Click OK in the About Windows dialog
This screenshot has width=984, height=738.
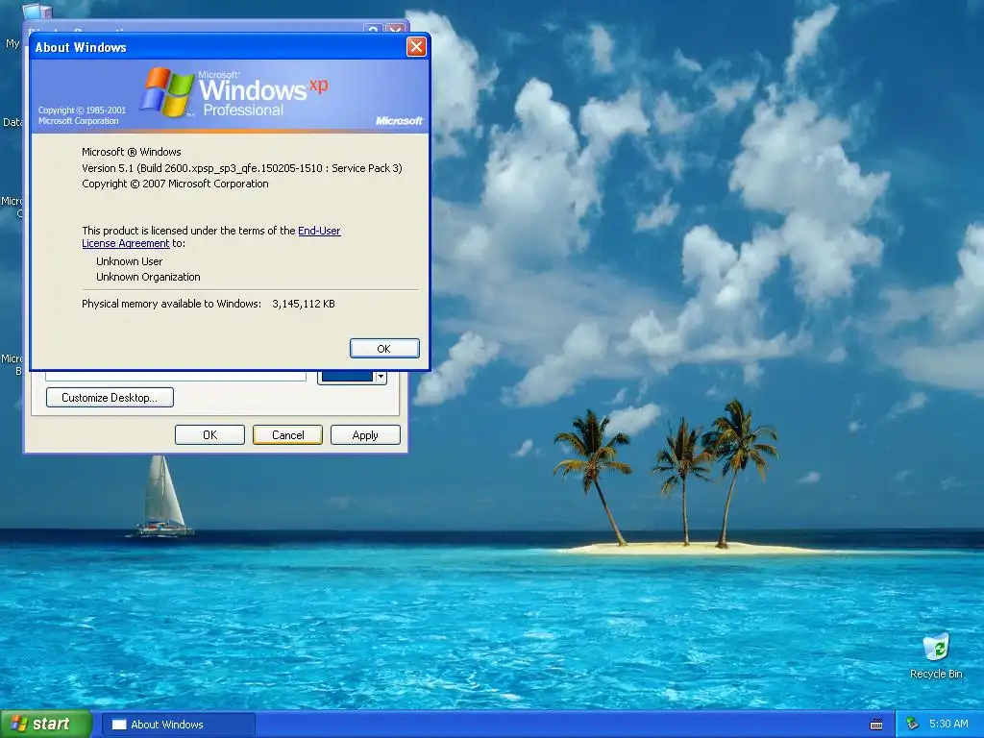(384, 348)
